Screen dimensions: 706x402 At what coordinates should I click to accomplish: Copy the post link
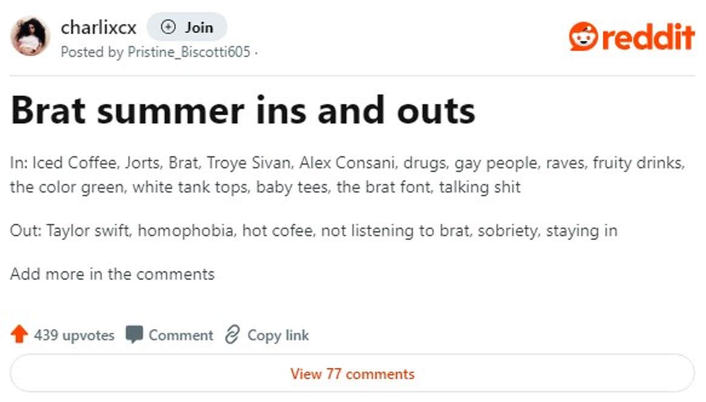[x=278, y=334]
